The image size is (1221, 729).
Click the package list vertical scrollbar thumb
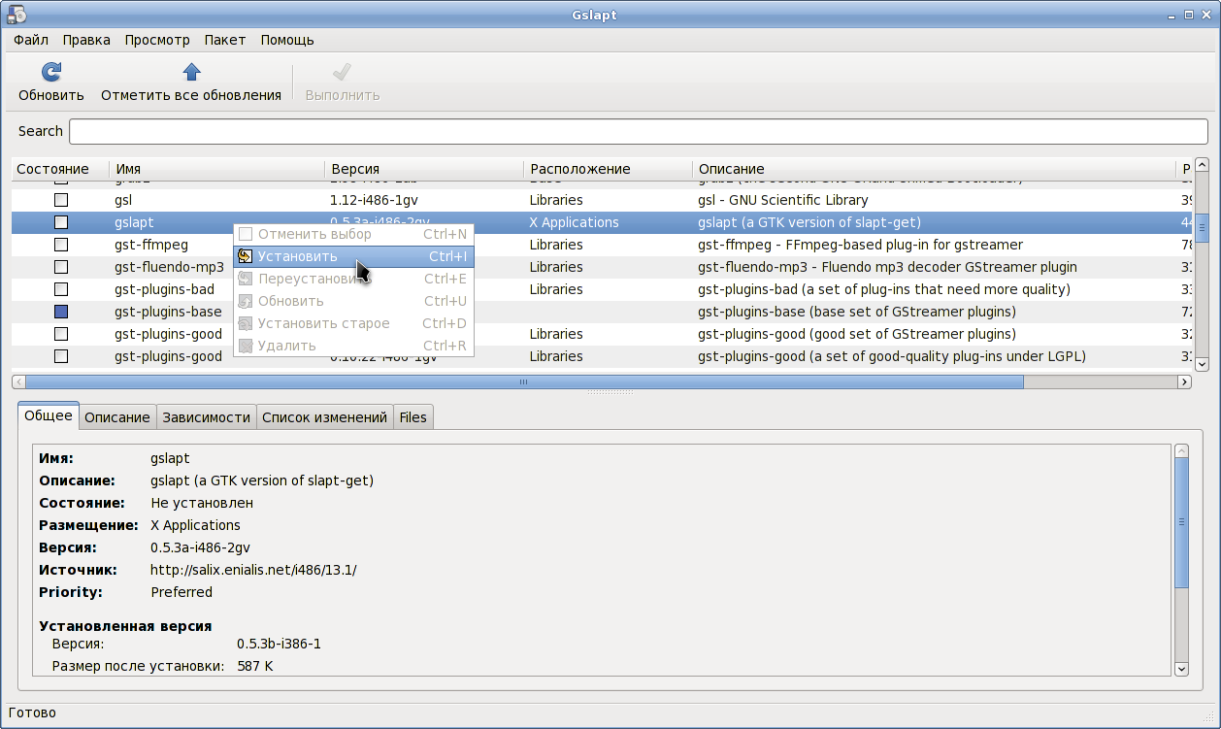(x=1202, y=228)
